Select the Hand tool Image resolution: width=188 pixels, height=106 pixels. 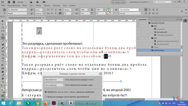point(3,79)
